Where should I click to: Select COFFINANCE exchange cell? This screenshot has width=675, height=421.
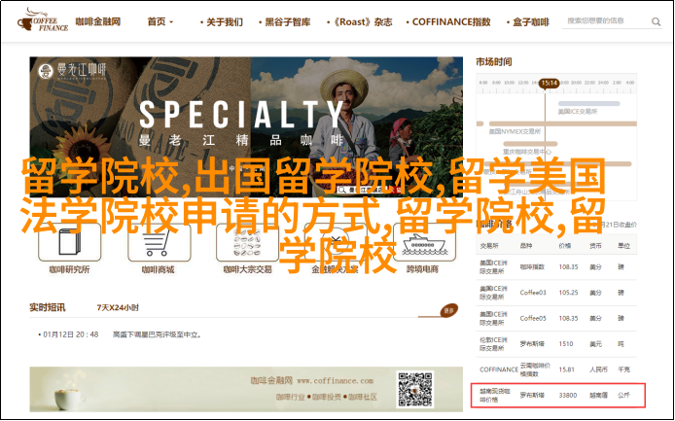point(499,369)
